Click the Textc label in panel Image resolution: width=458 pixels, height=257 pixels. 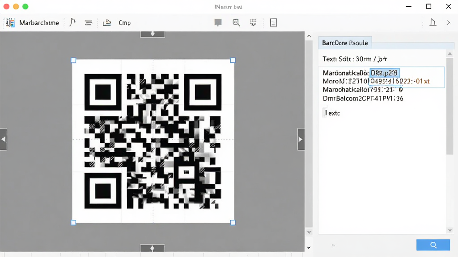click(332, 113)
